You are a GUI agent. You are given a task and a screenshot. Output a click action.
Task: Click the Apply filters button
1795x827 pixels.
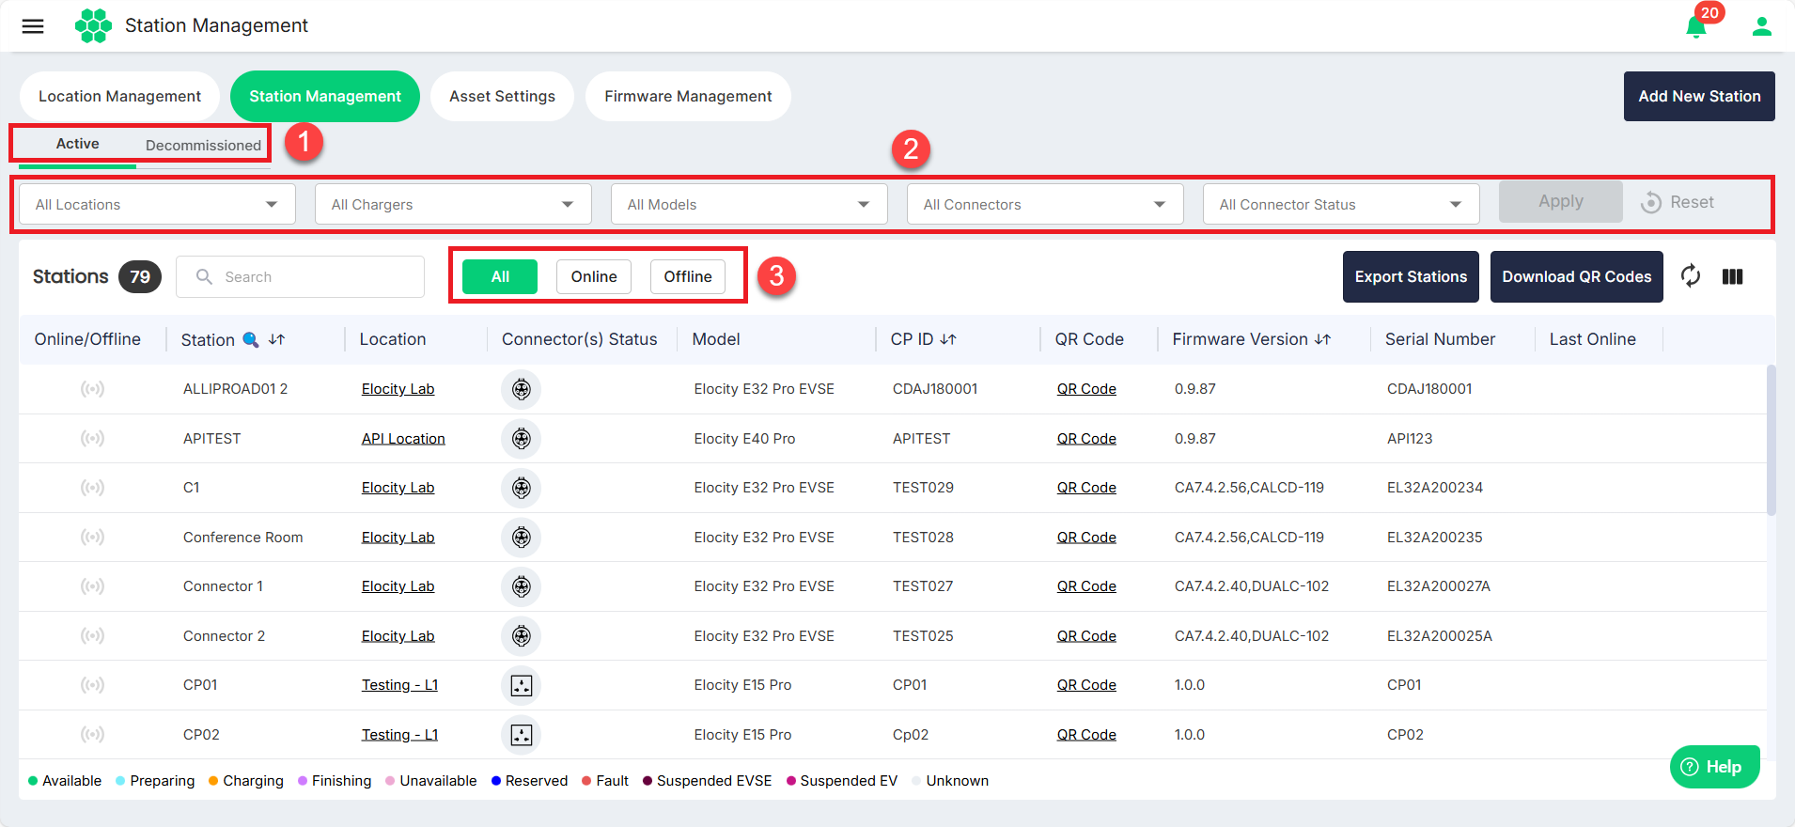pyautogui.click(x=1561, y=201)
